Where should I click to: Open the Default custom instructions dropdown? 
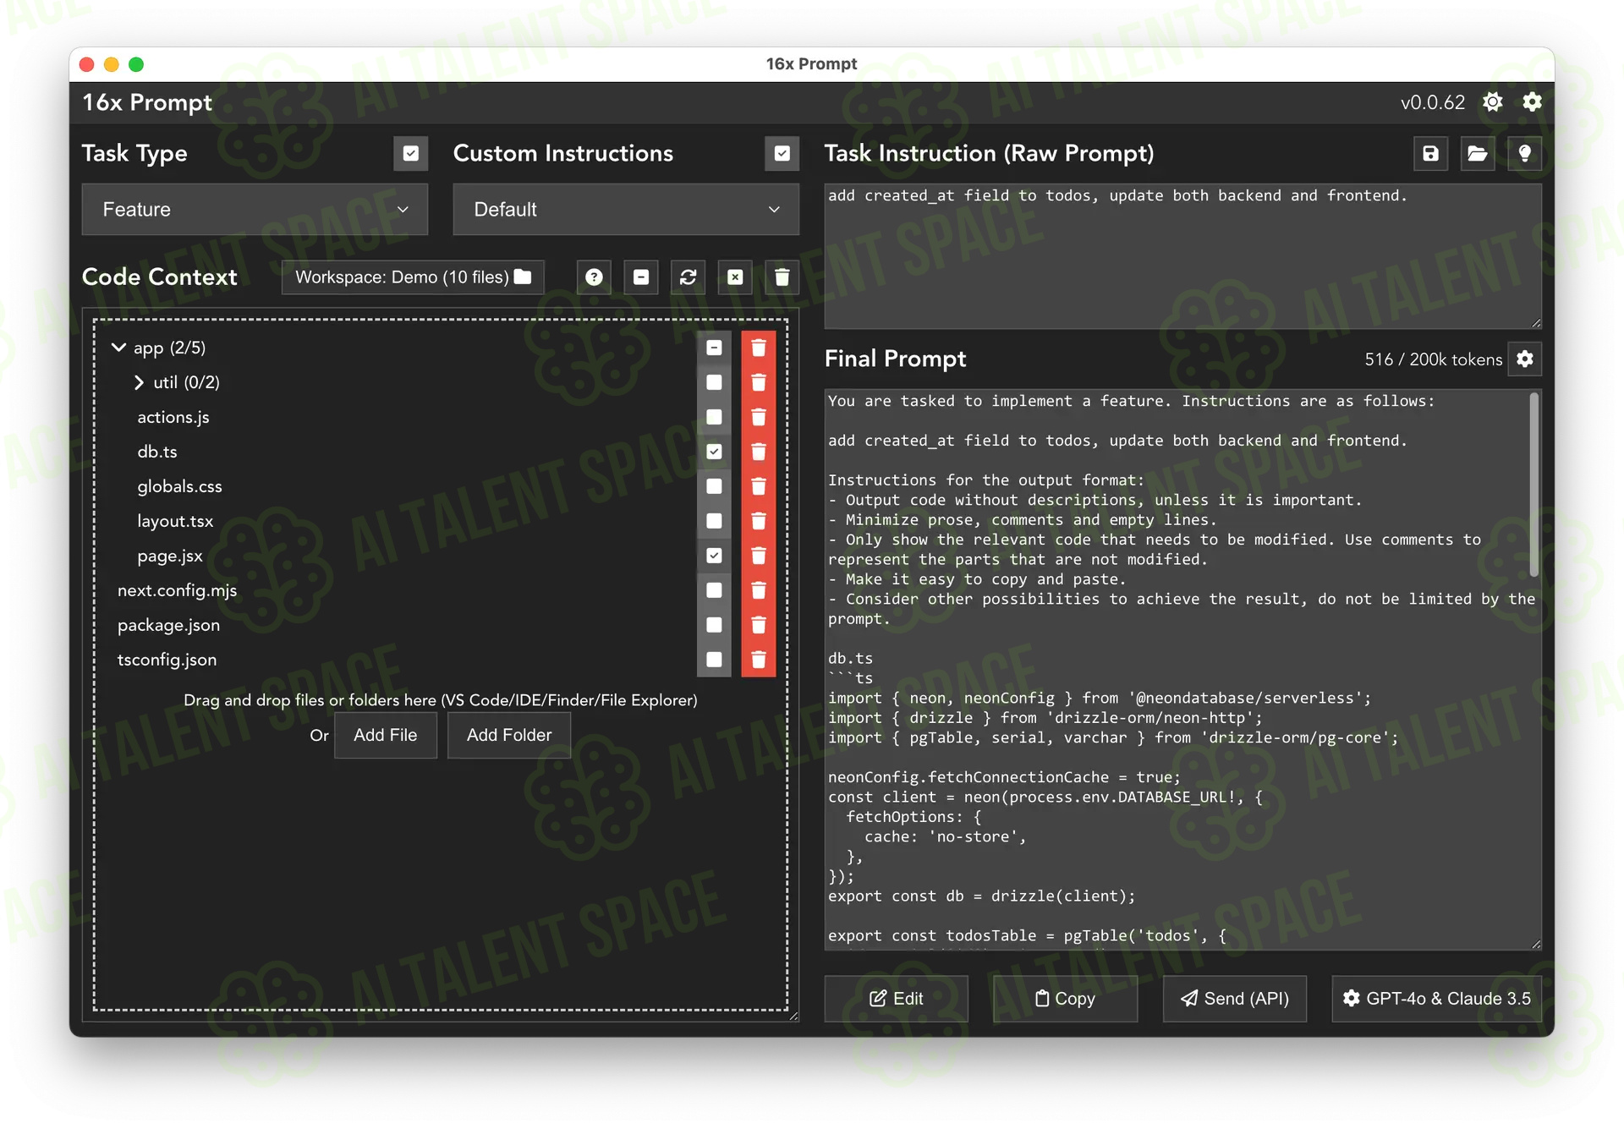[626, 209]
